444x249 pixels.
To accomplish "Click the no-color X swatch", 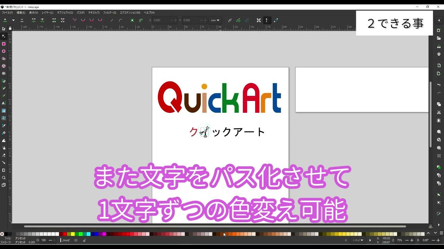I will 2,234.
